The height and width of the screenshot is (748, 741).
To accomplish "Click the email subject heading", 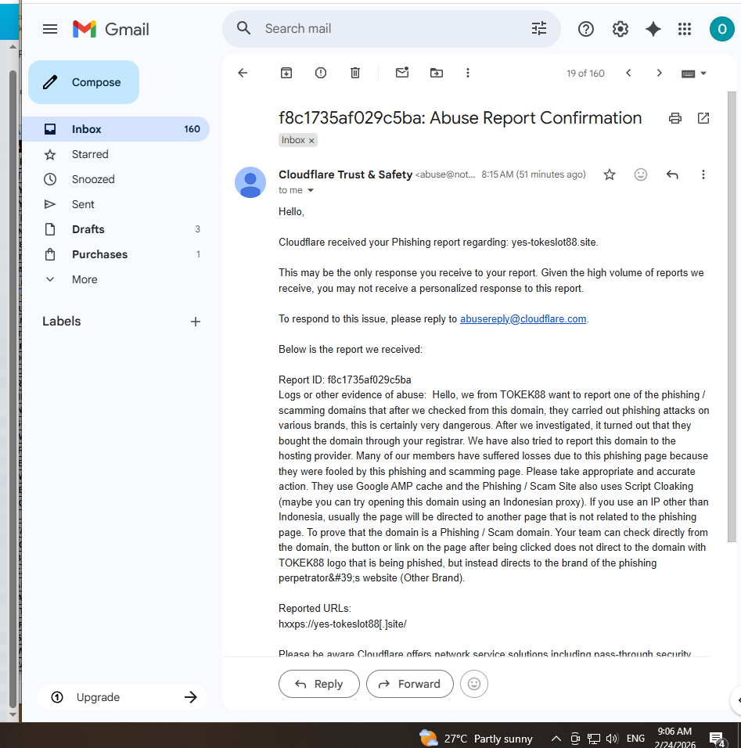I will point(460,118).
